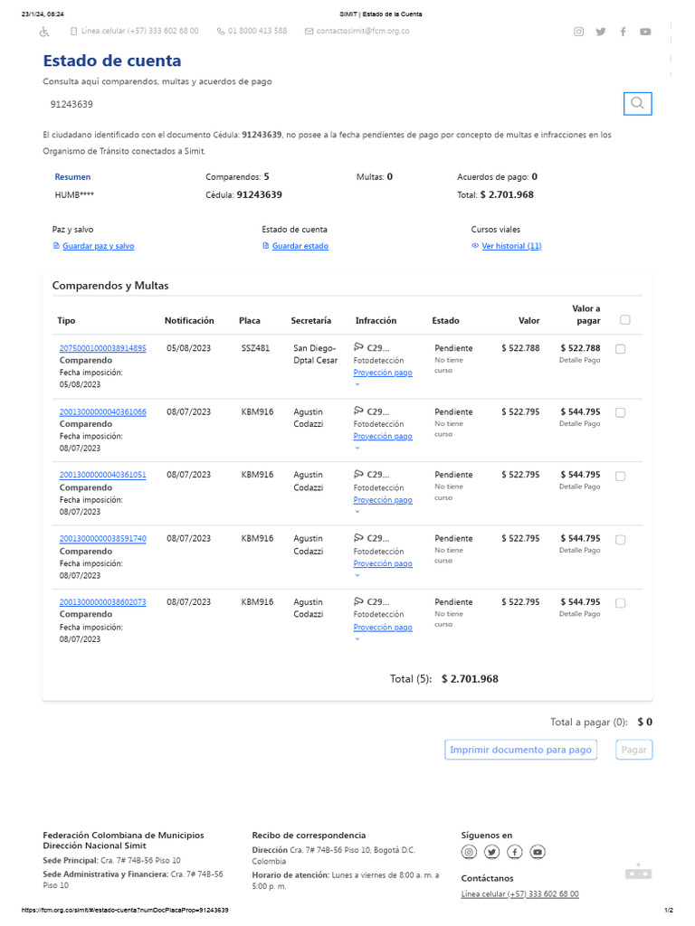Click the Imprimir documento para pago button
Viewport: 695px width, 926px height.
point(520,750)
